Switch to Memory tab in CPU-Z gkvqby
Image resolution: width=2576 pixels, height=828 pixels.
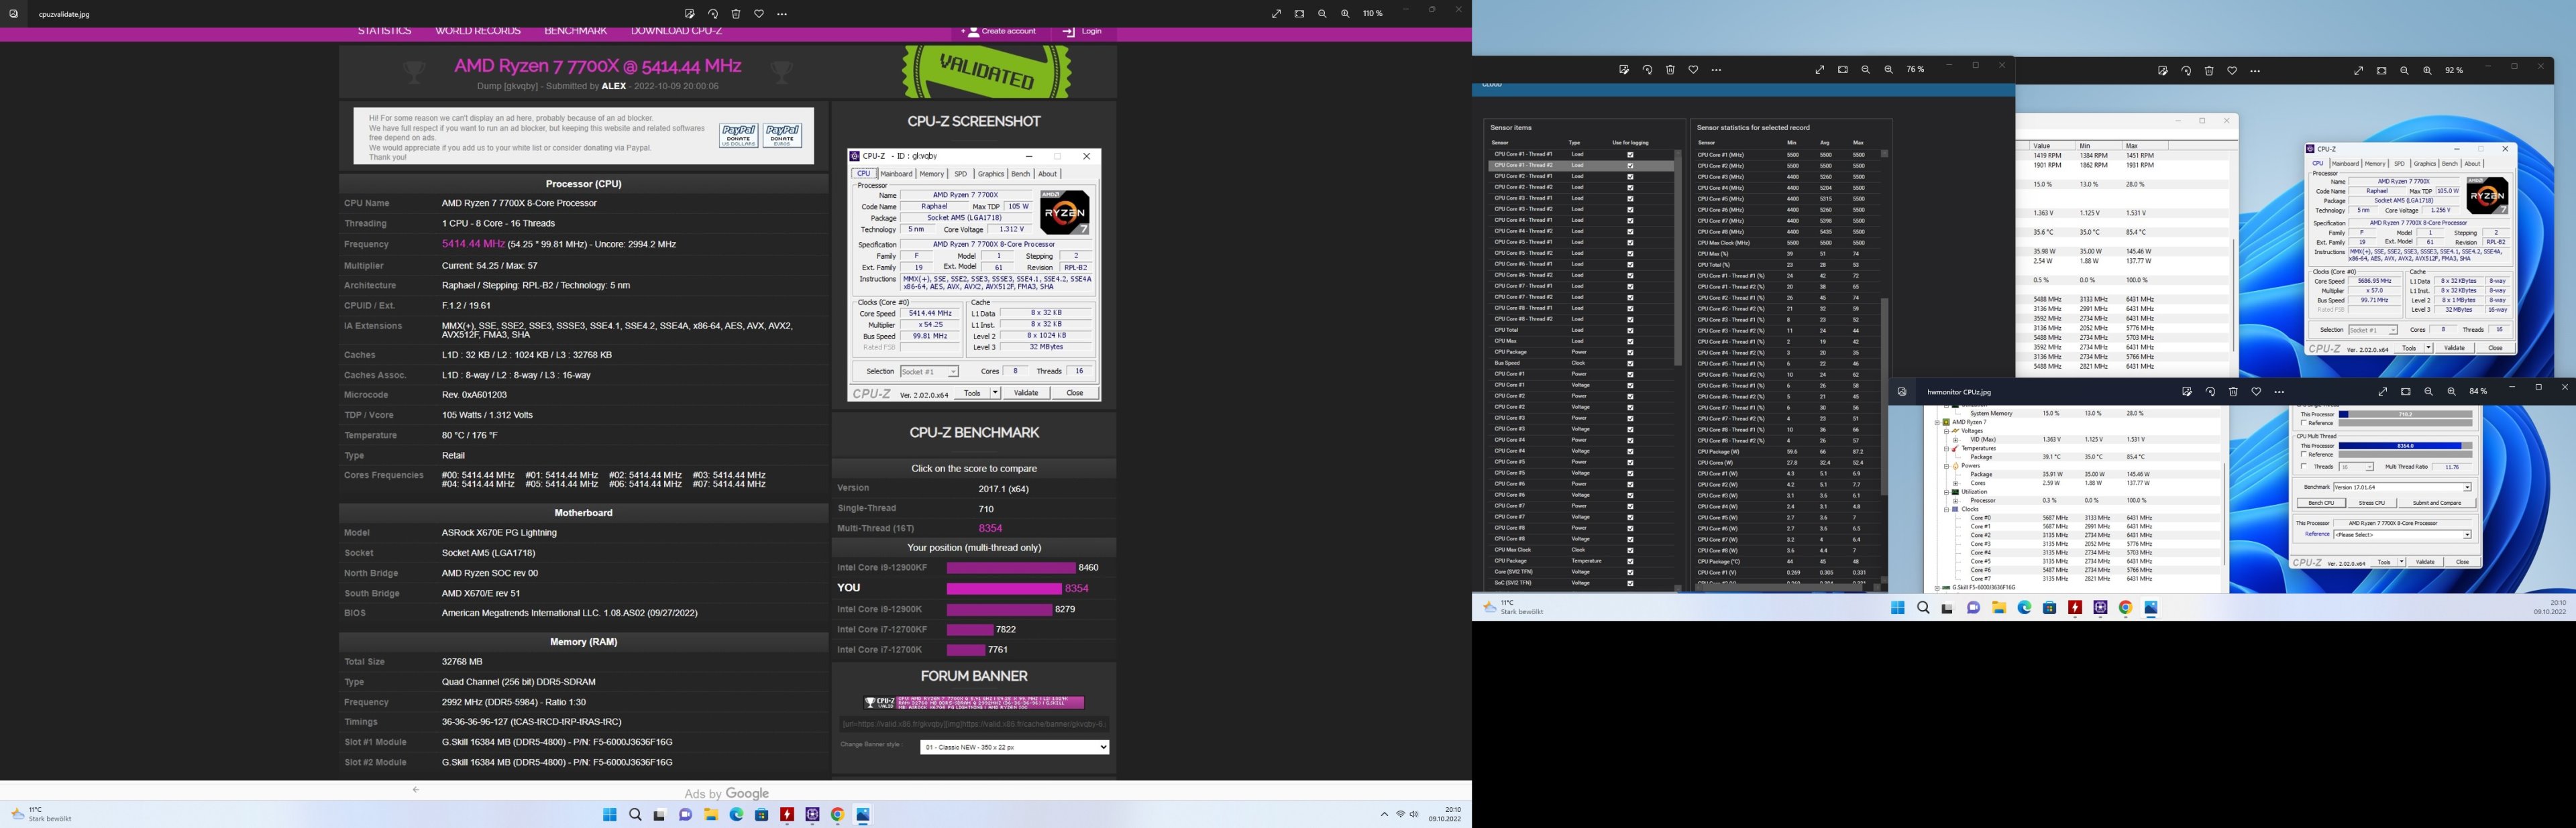pyautogui.click(x=931, y=174)
